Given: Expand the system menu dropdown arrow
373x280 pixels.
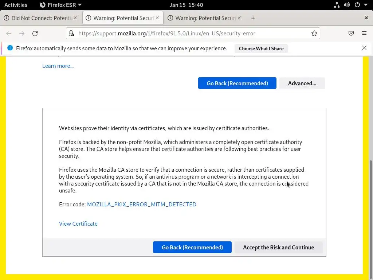Looking at the screenshot, I should coord(366,5).
